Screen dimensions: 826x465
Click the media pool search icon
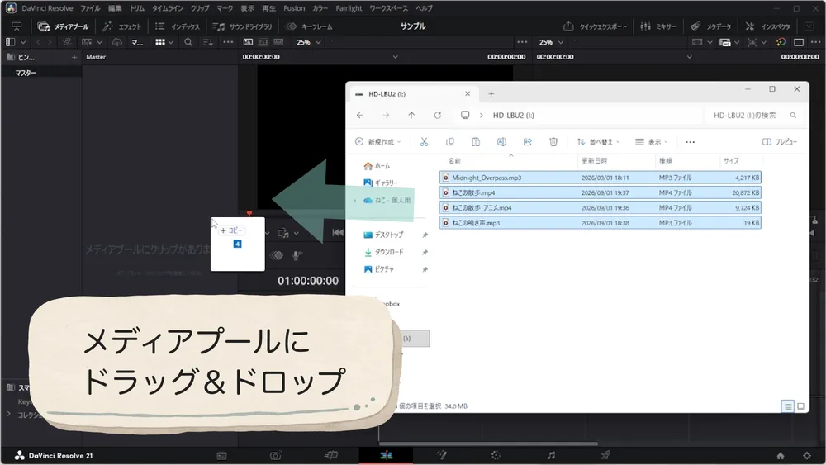(188, 42)
